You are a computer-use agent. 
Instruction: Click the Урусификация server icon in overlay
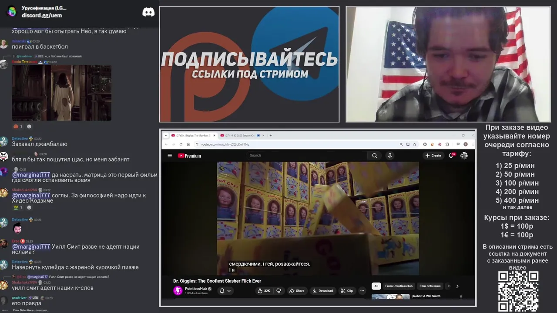[12, 12]
